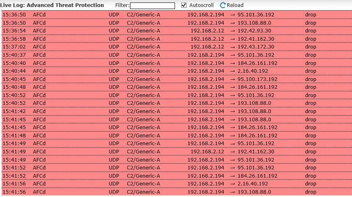This screenshot has height=197, width=352.
Task: Select the 15:40:40 row to 184.26.161.192
Action: (x=177, y=63)
